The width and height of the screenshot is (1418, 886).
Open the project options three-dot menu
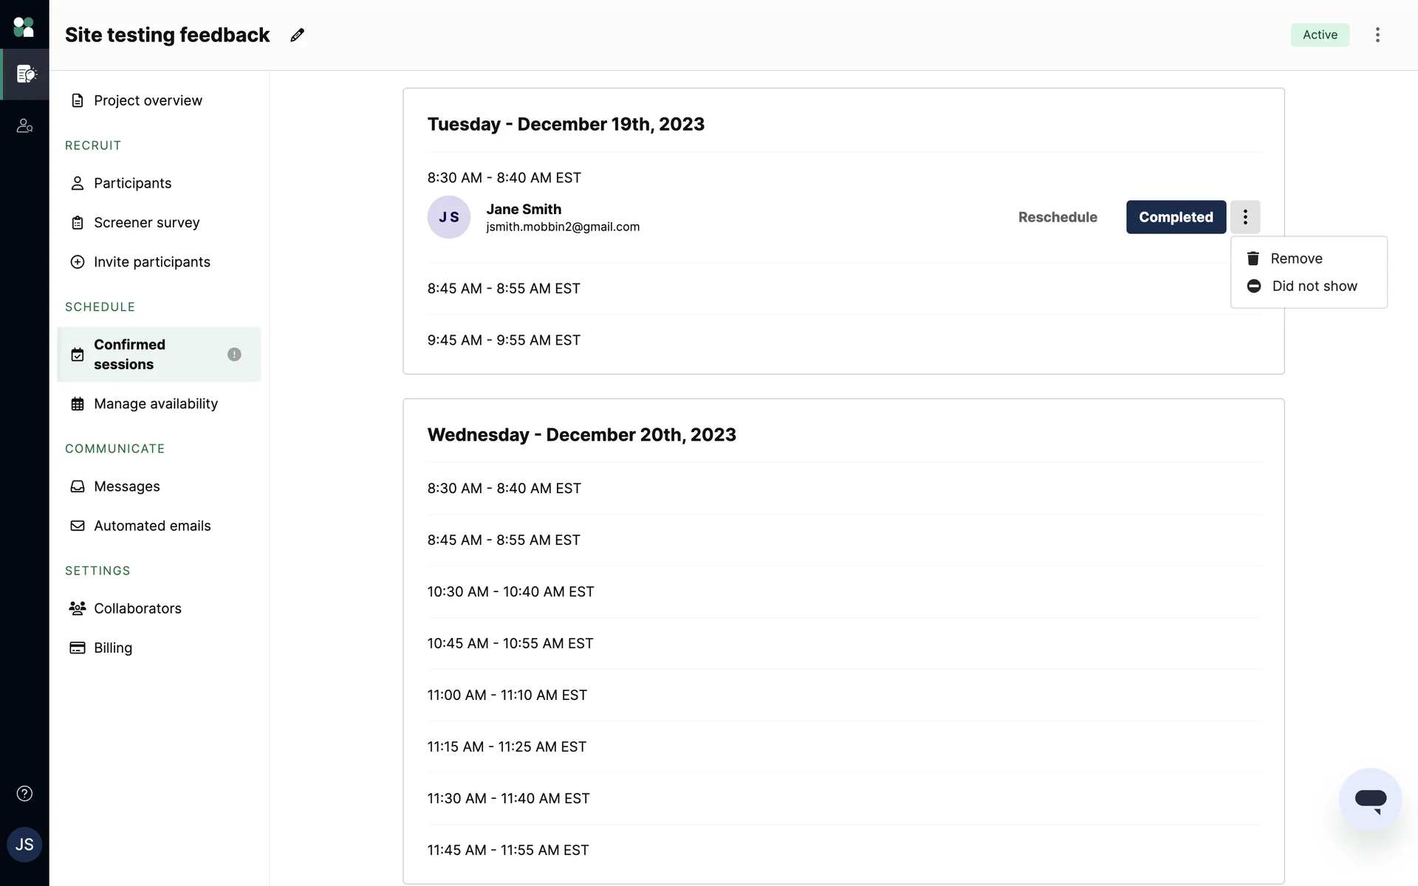click(1377, 35)
